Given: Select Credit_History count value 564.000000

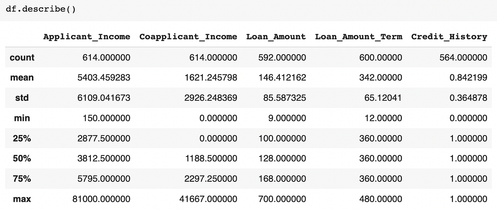Looking at the screenshot, I should click(x=463, y=57).
